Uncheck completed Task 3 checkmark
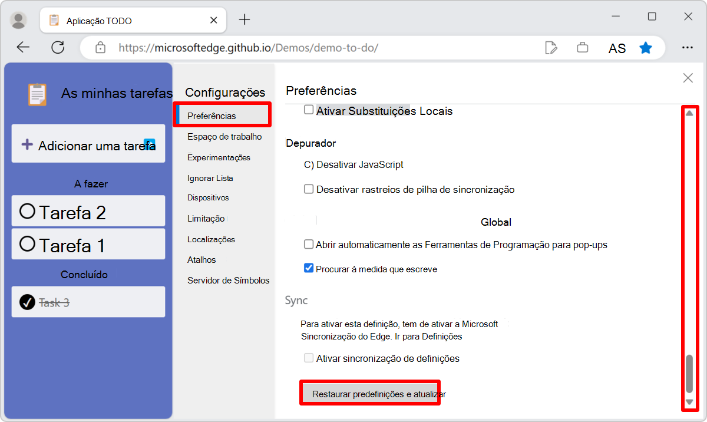 coord(26,302)
